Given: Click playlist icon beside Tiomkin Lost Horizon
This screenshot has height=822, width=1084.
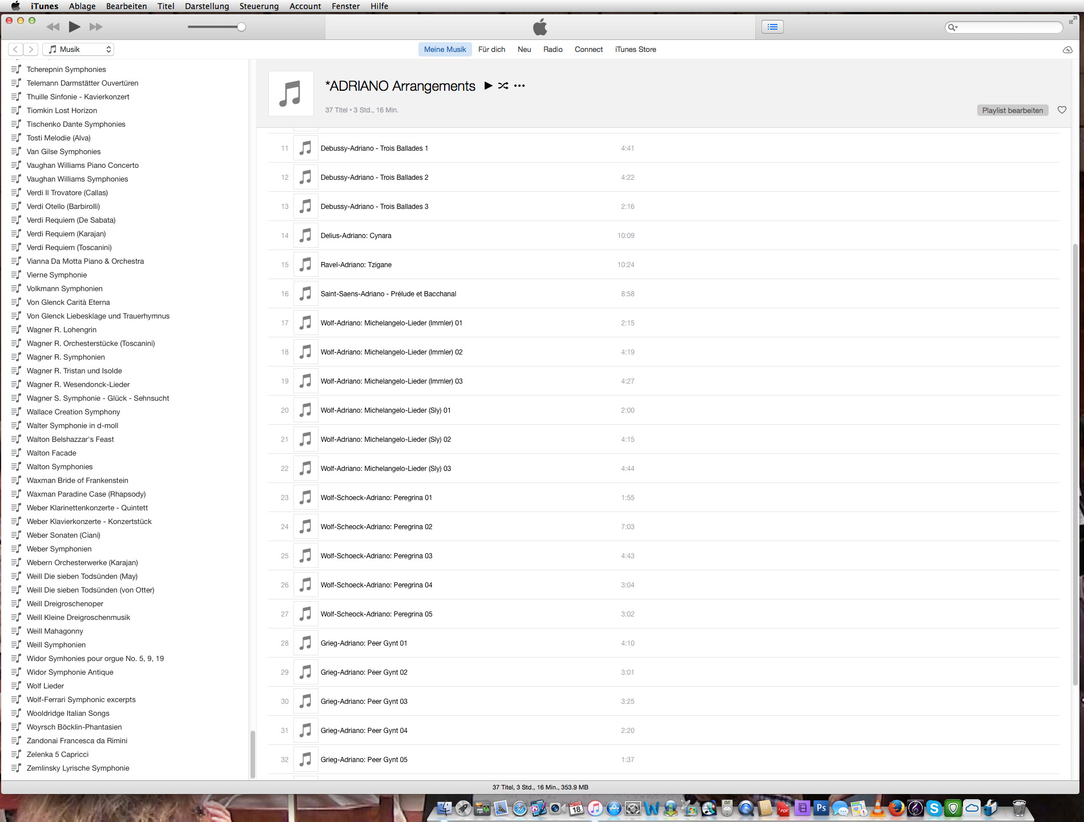Looking at the screenshot, I should tap(16, 110).
